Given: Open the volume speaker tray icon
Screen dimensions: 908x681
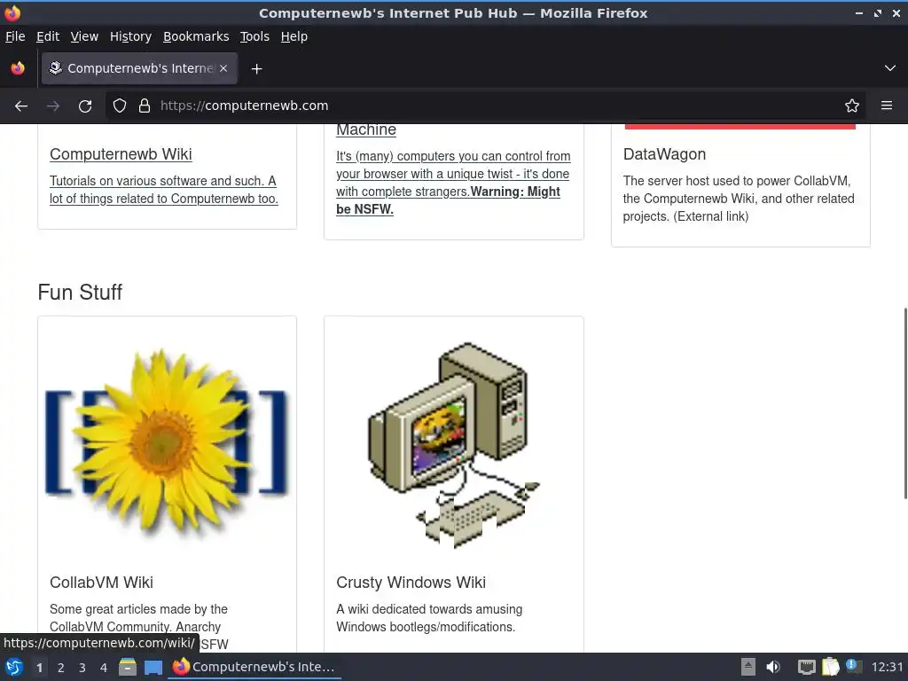Looking at the screenshot, I should [773, 667].
